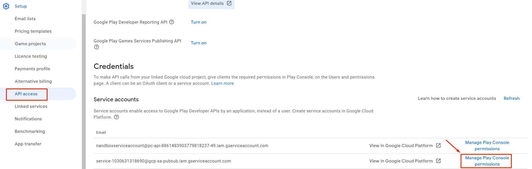The width and height of the screenshot is (532, 169).
Task: Click external-link icon on View API details
Action: [229, 3]
